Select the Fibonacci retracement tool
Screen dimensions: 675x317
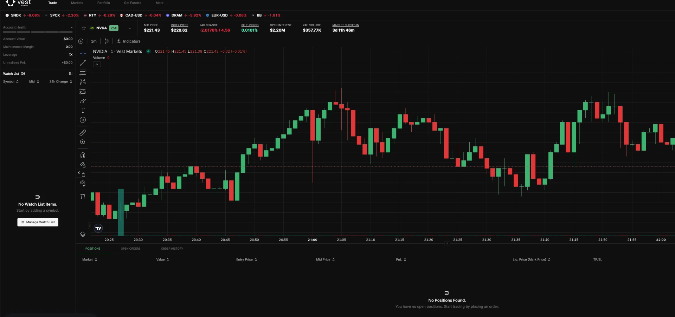click(83, 72)
